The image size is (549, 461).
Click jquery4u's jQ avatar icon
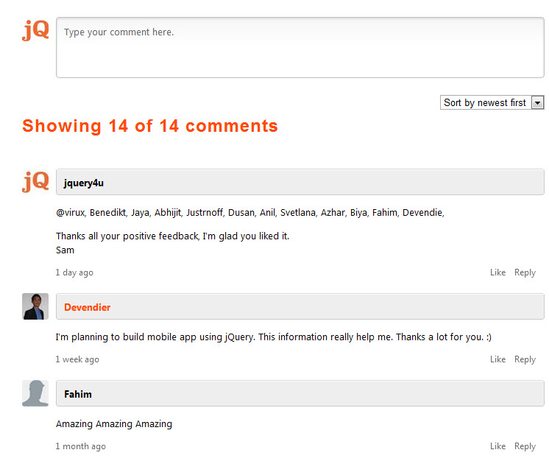click(x=35, y=182)
